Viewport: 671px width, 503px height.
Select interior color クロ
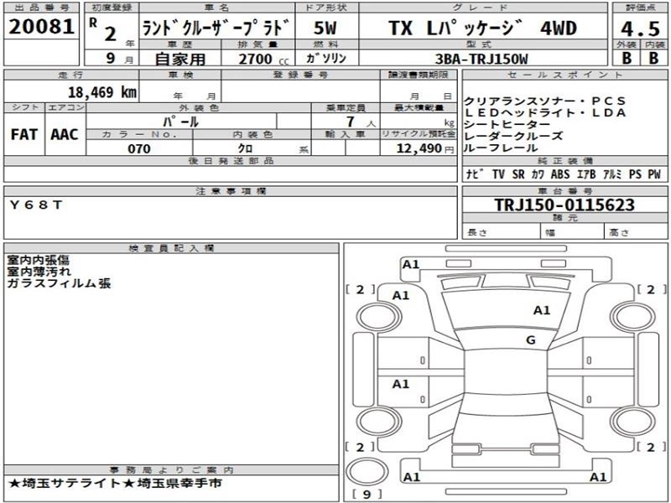245,148
